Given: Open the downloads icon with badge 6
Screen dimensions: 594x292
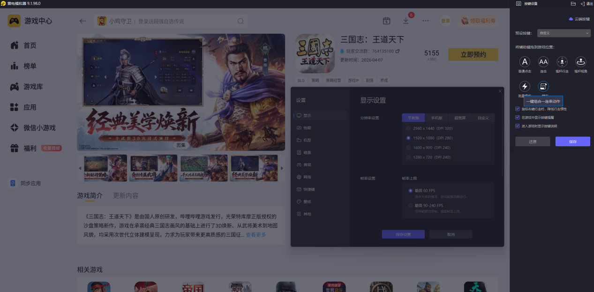Looking at the screenshot, I should pos(406,21).
